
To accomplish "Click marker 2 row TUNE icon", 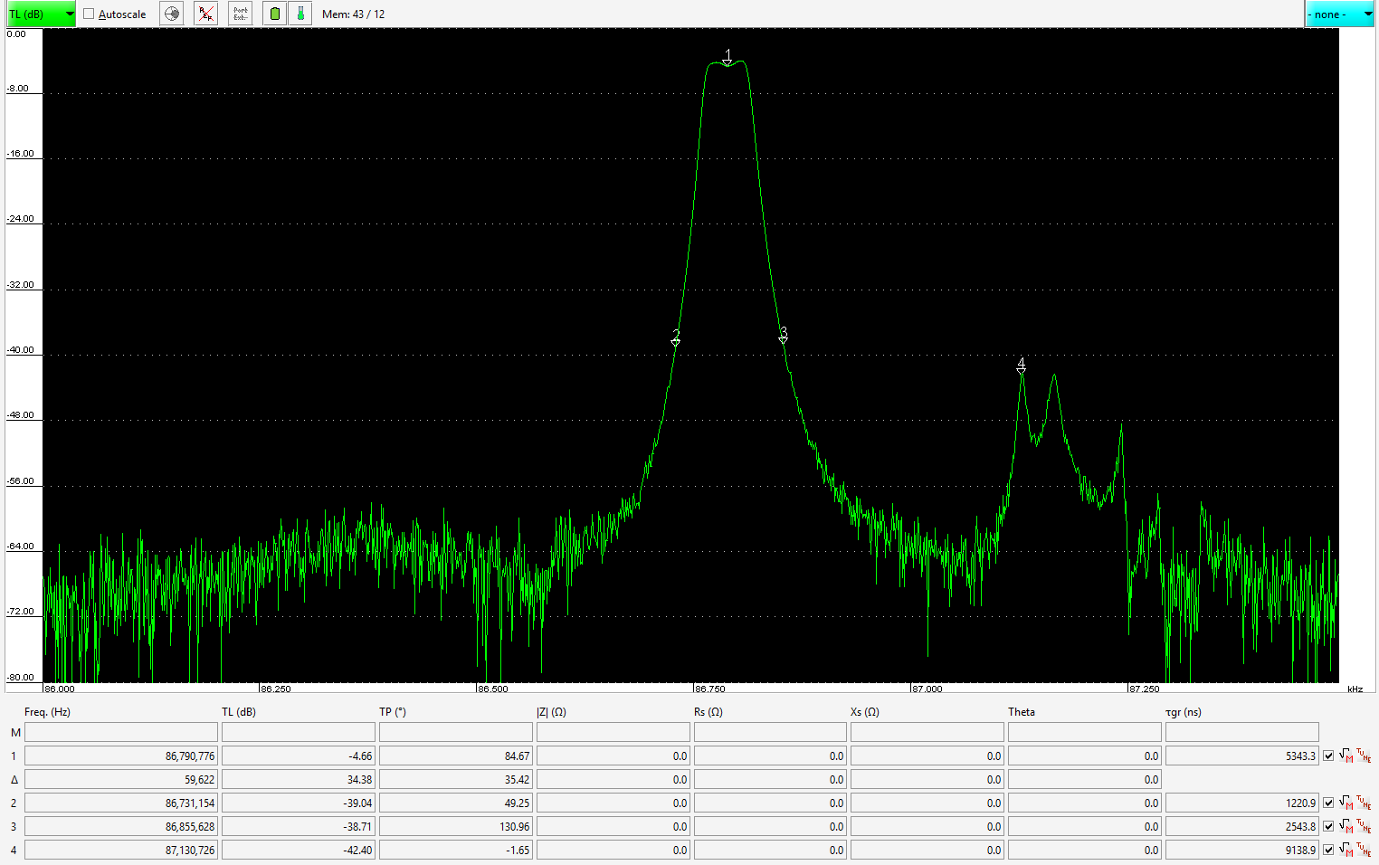I will 1364,803.
